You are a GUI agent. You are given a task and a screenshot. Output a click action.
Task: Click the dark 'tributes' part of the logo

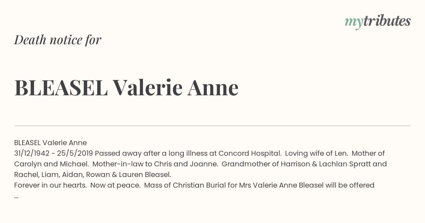click(x=387, y=21)
